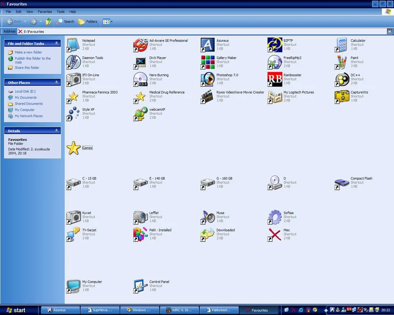
Task: Select the Games star folder icon
Action: 73,148
